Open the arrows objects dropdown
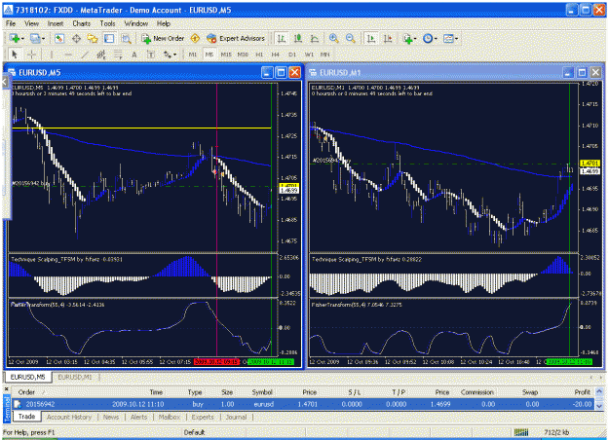609x440 pixels. (x=170, y=55)
